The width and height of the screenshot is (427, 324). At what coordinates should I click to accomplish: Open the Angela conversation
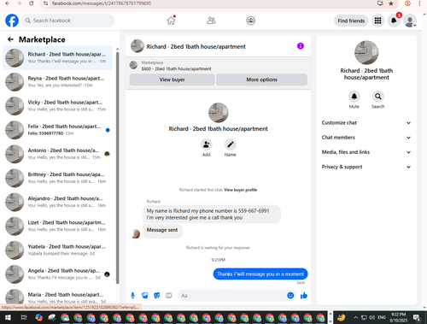pos(57,274)
